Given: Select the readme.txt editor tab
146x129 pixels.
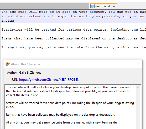Looking at the screenshot, I should coord(103,6).
